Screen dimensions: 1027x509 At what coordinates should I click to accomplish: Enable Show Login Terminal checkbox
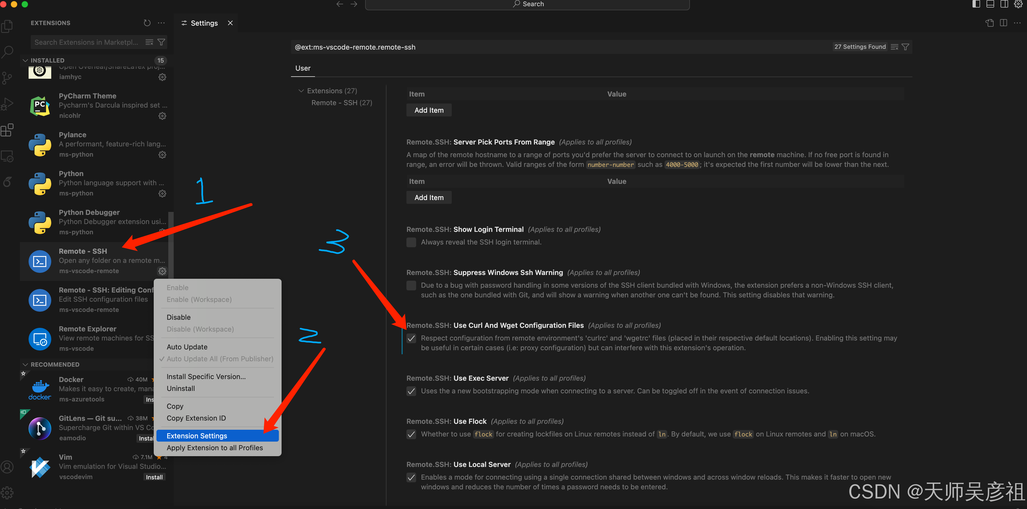(x=411, y=242)
